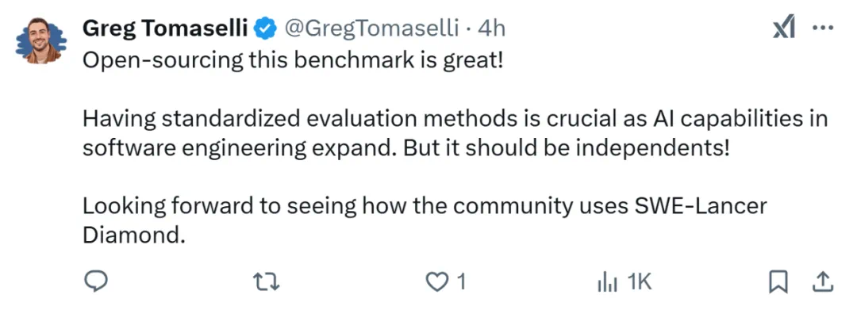Viewport: 857px width, 310px height.
Task: Open the reply speech bubble icon
Action: click(95, 281)
